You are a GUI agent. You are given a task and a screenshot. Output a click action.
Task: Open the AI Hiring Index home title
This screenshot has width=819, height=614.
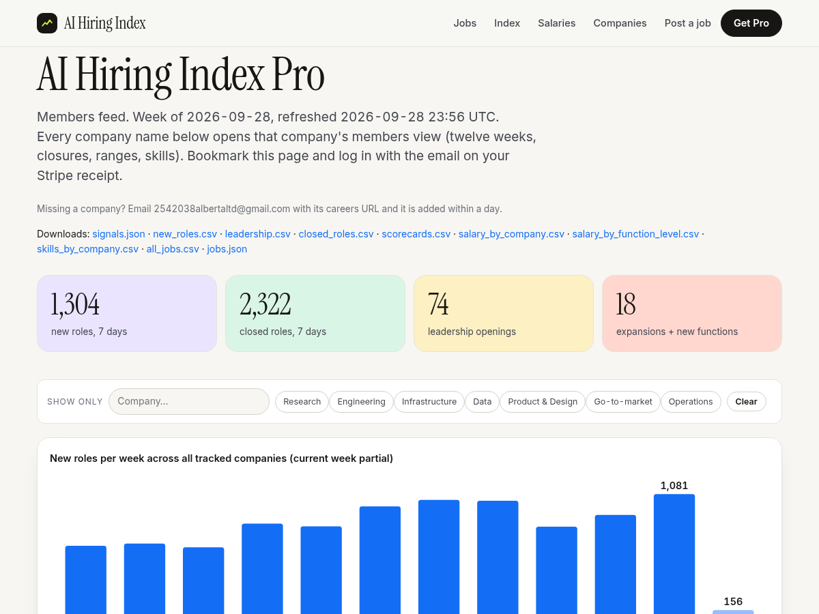104,23
